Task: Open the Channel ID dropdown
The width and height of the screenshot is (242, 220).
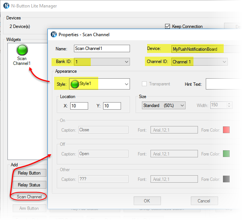Action: click(199, 62)
